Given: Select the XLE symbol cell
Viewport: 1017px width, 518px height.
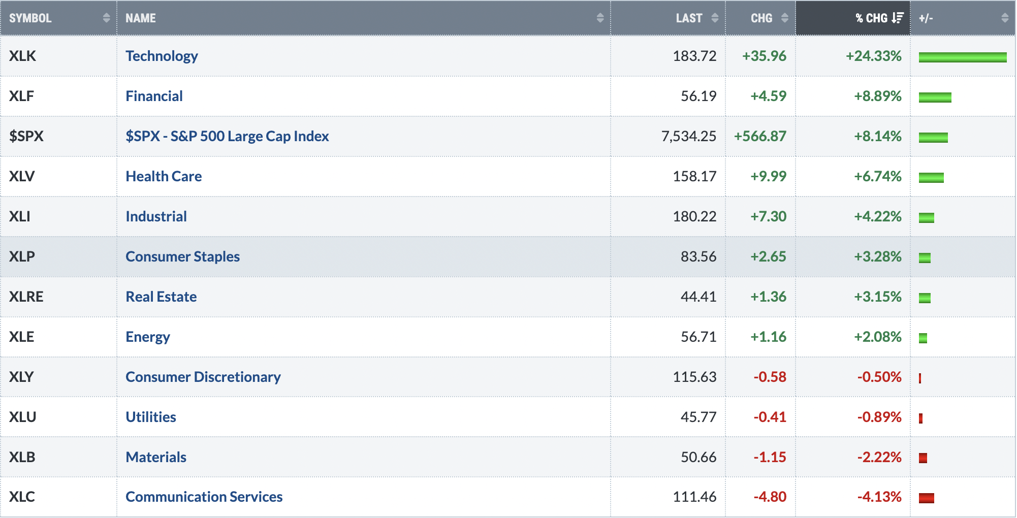Looking at the screenshot, I should pos(58,337).
